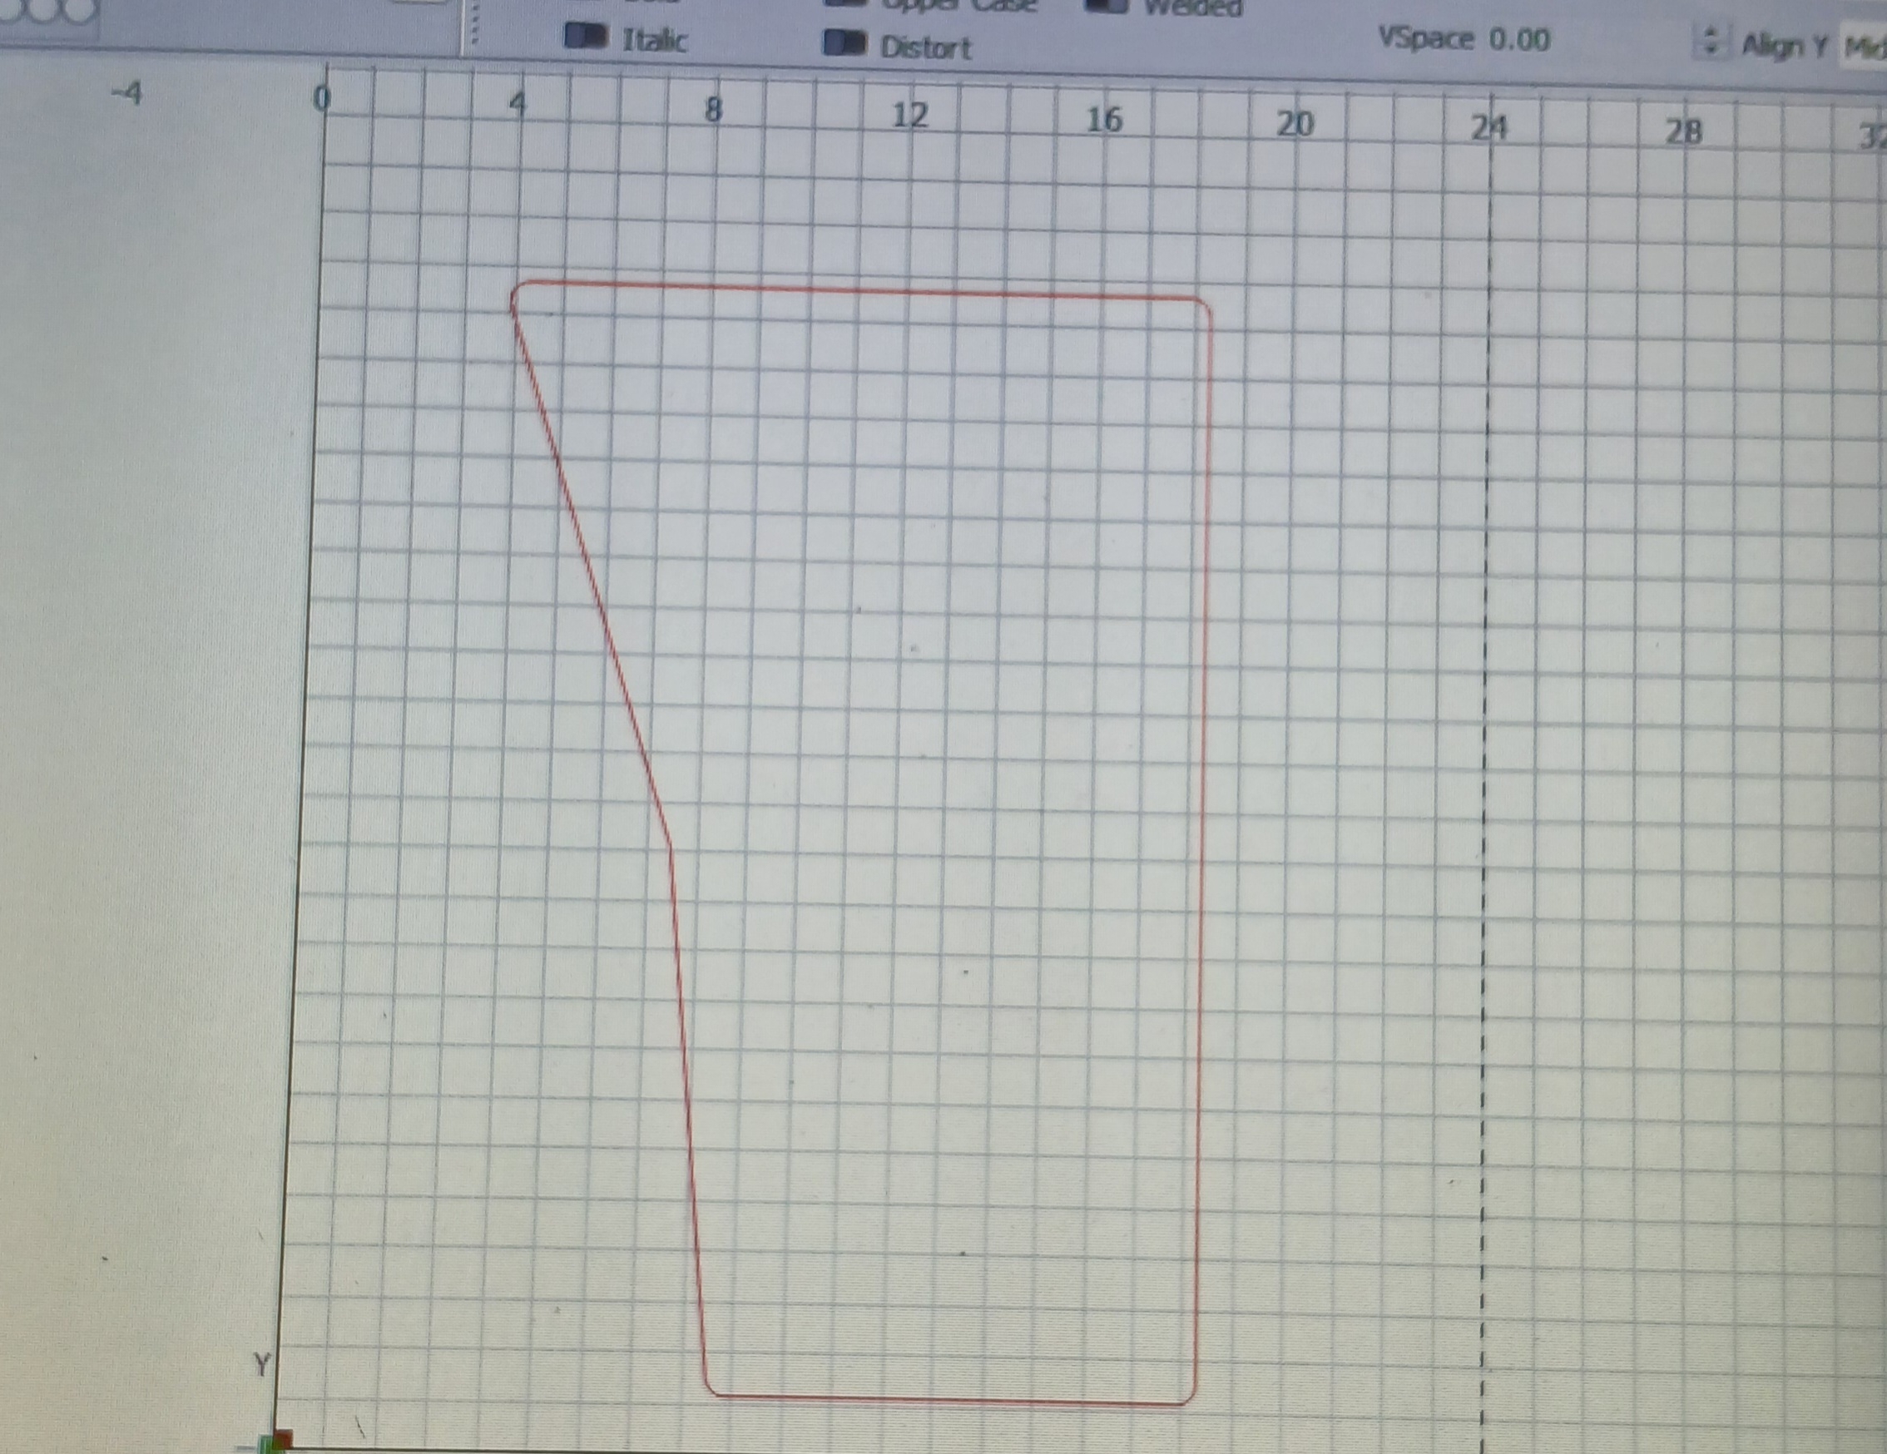Open the Align Y dropdown
This screenshot has height=1454, width=1887.
pos(1863,47)
